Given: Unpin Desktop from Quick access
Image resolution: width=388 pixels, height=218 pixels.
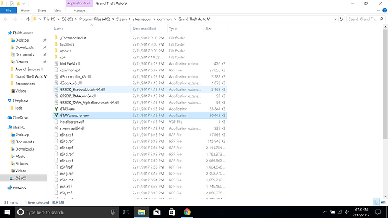Looking at the screenshot, I should pyautogui.click(x=45, y=40).
